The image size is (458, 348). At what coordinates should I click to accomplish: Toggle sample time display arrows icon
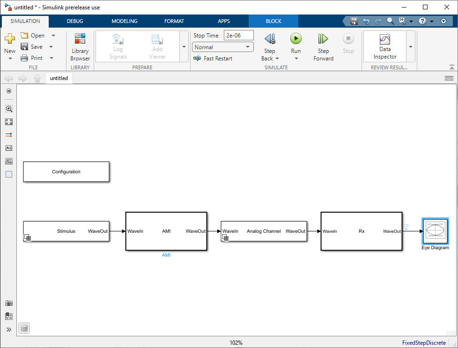point(9,135)
